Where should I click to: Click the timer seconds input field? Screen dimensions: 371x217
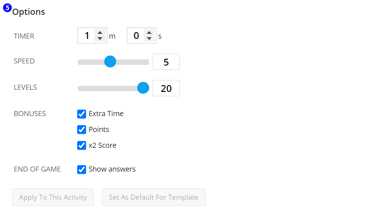136,36
